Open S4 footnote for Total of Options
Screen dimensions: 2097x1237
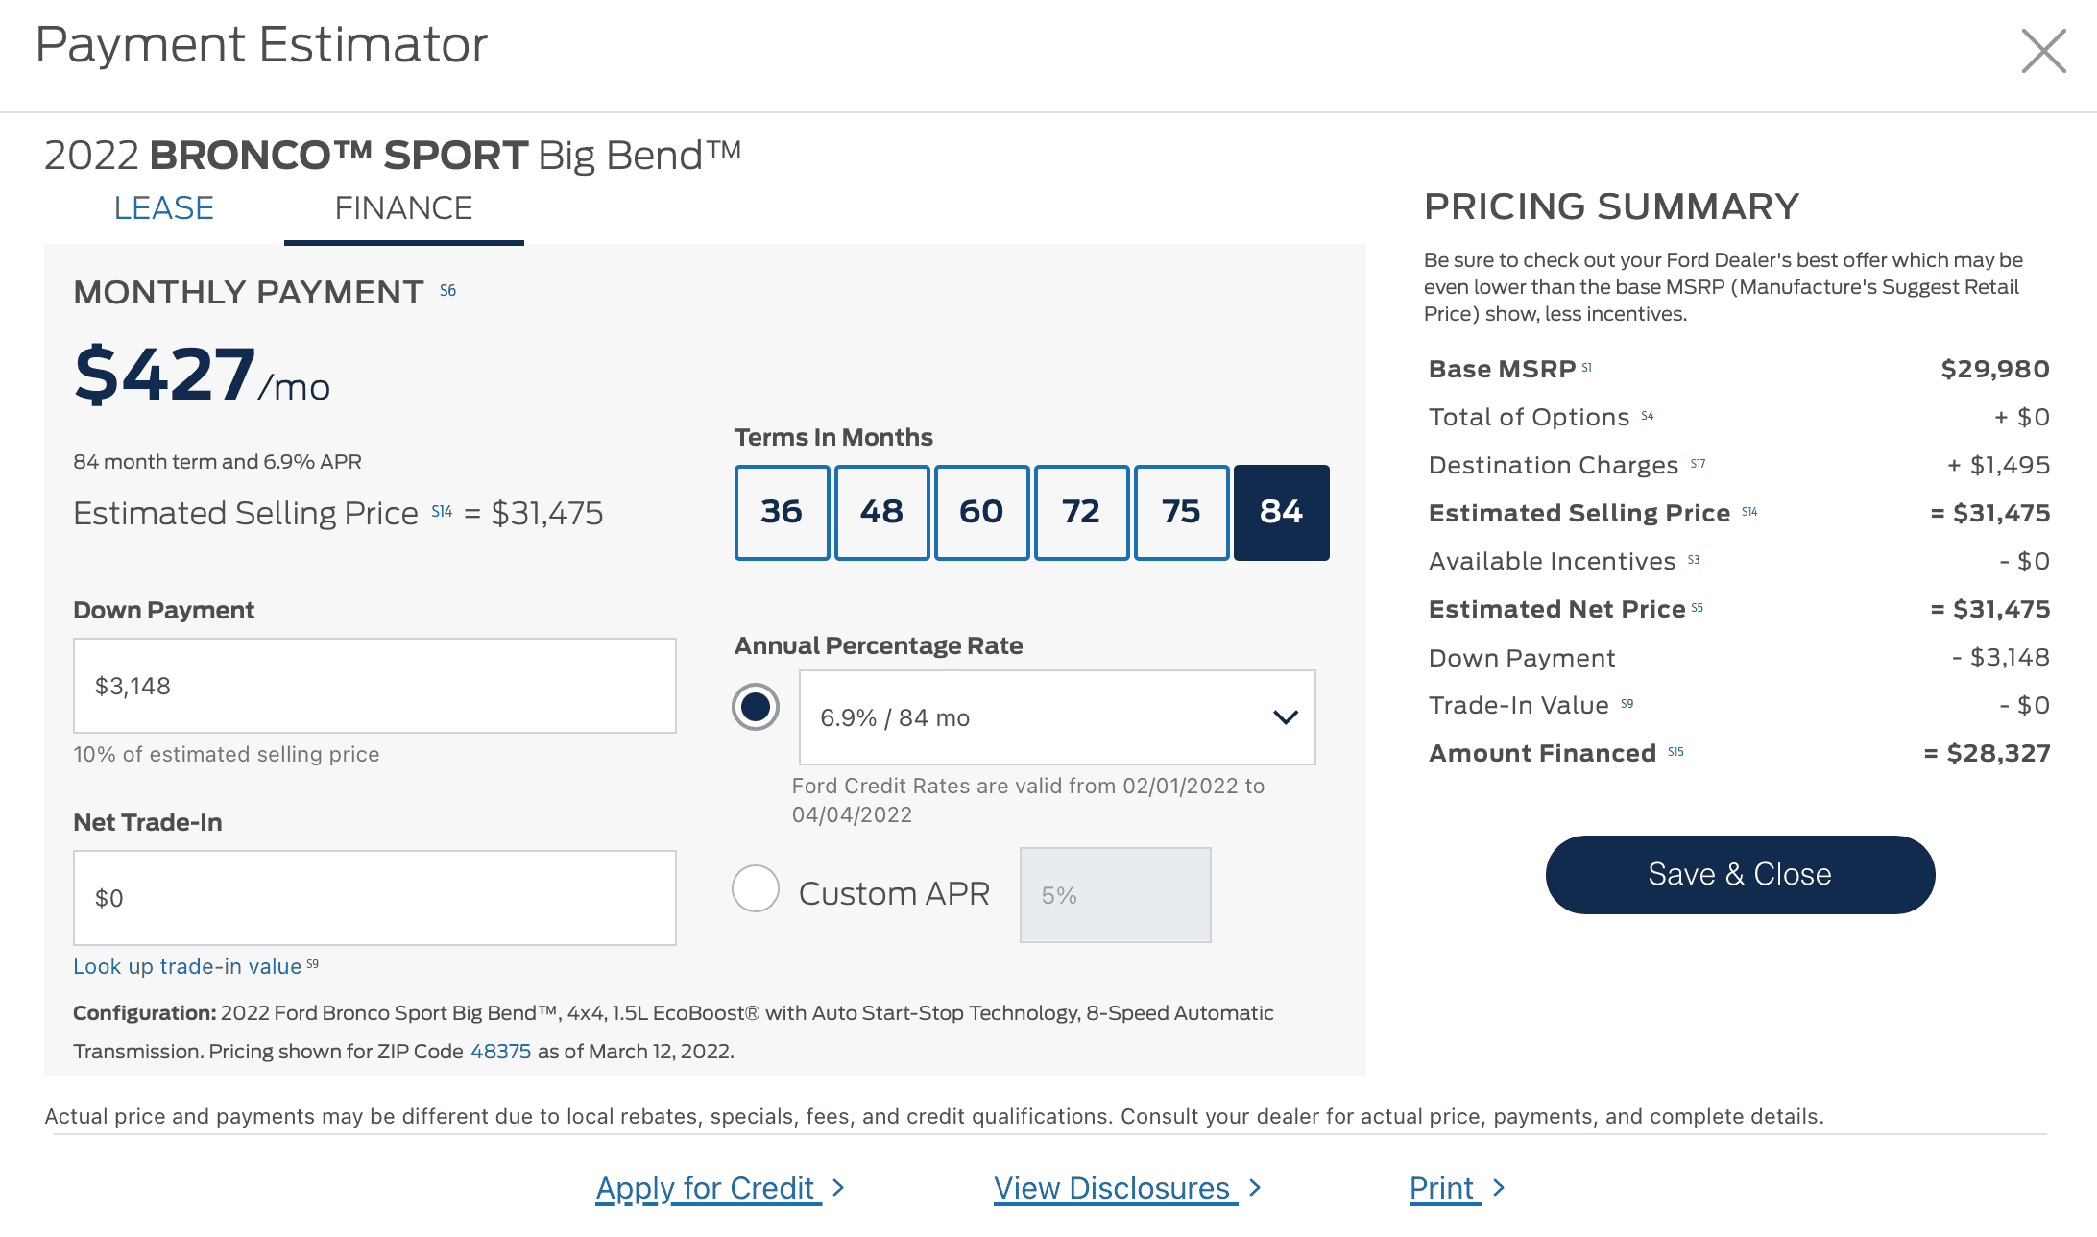[1648, 416]
